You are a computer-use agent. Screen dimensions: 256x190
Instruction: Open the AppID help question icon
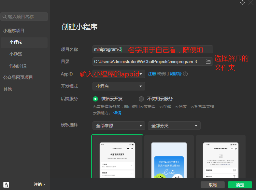coord(185,74)
